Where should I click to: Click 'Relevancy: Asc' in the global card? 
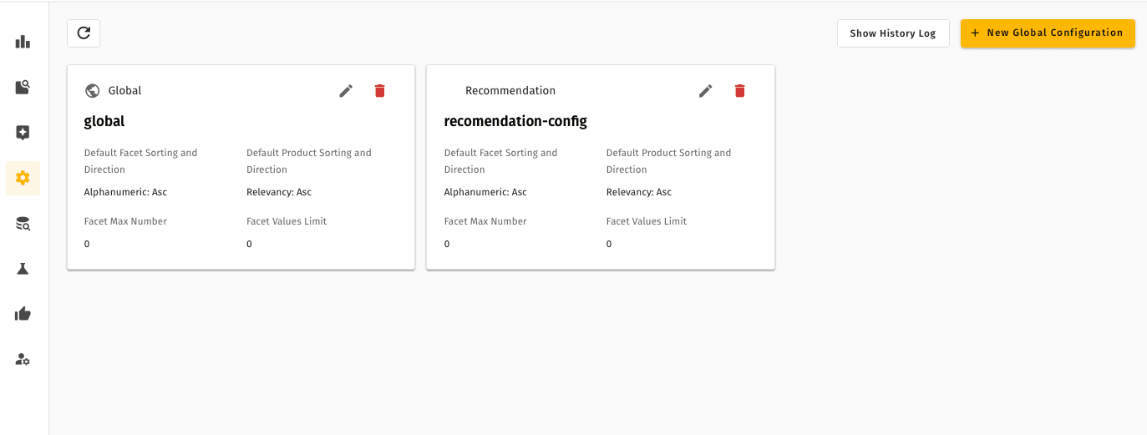coord(279,192)
